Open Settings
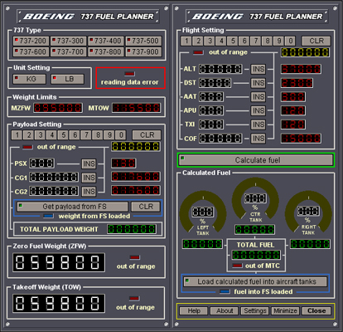The height and width of the screenshot is (332, 343). click(255, 311)
